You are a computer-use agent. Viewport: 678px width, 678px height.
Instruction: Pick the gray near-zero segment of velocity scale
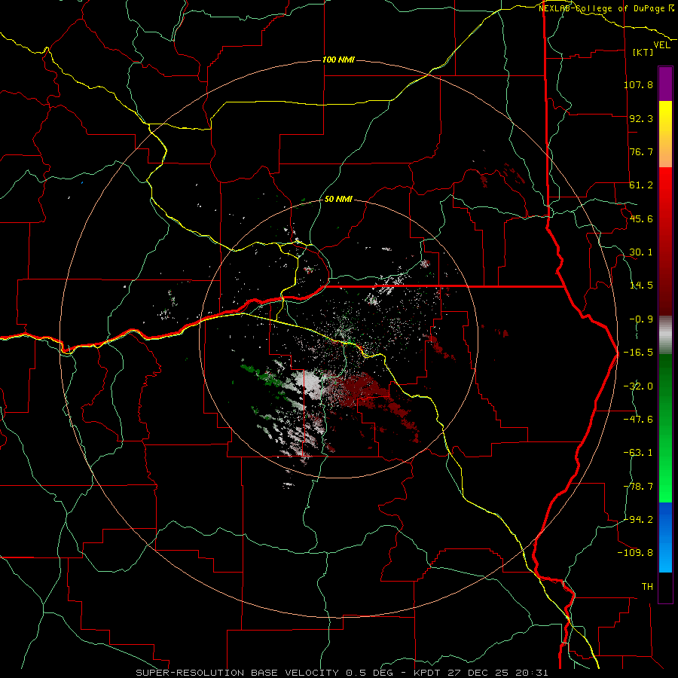point(665,335)
